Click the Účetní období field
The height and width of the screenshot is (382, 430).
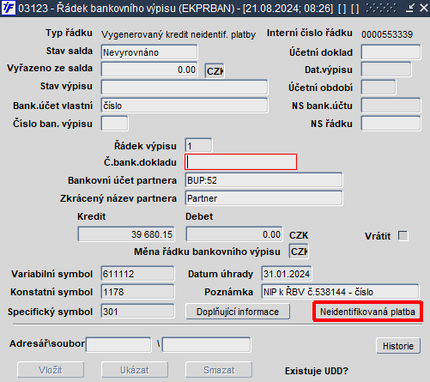(379, 88)
